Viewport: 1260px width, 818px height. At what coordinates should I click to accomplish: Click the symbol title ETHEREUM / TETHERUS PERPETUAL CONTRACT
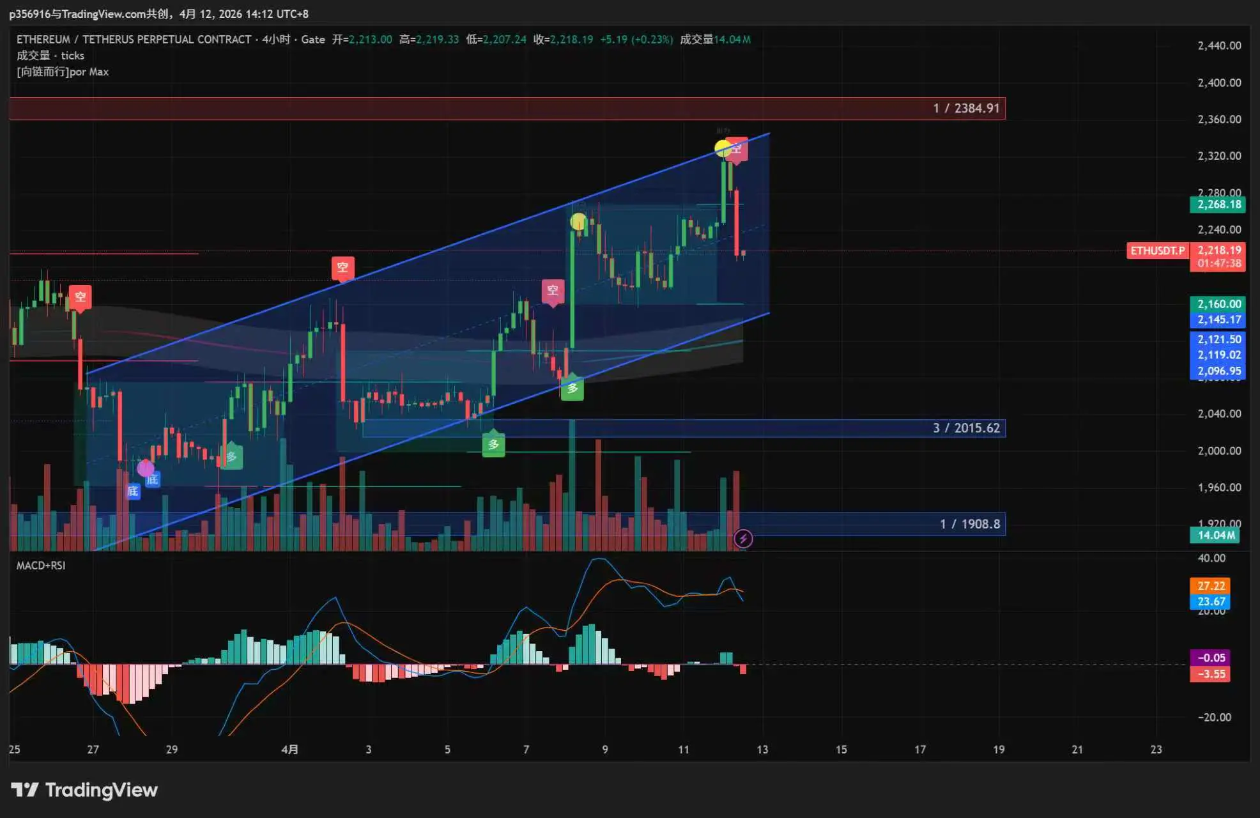point(134,40)
